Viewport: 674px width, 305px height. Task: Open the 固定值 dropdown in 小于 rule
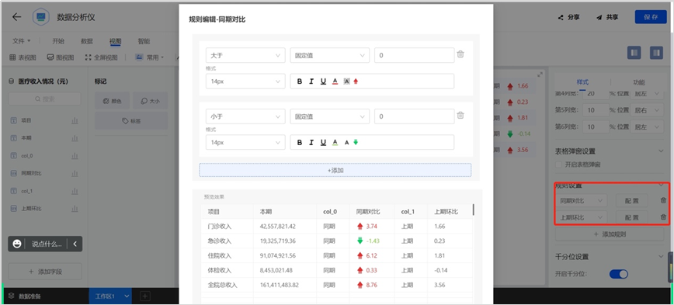(x=330, y=116)
